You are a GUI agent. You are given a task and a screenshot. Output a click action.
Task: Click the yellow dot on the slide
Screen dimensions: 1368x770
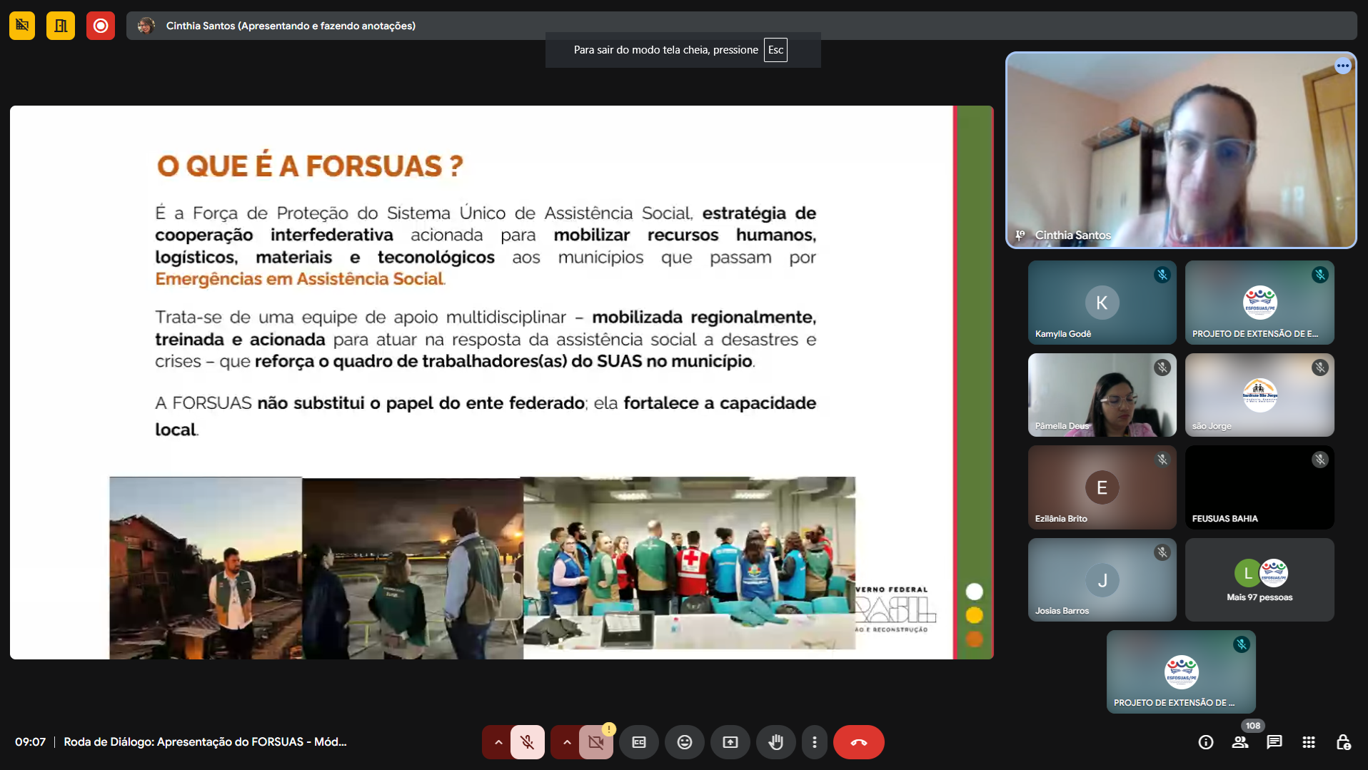tap(974, 615)
